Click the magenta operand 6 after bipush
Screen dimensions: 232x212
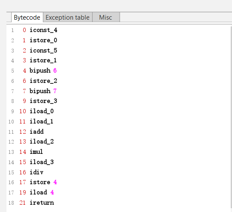click(x=55, y=71)
